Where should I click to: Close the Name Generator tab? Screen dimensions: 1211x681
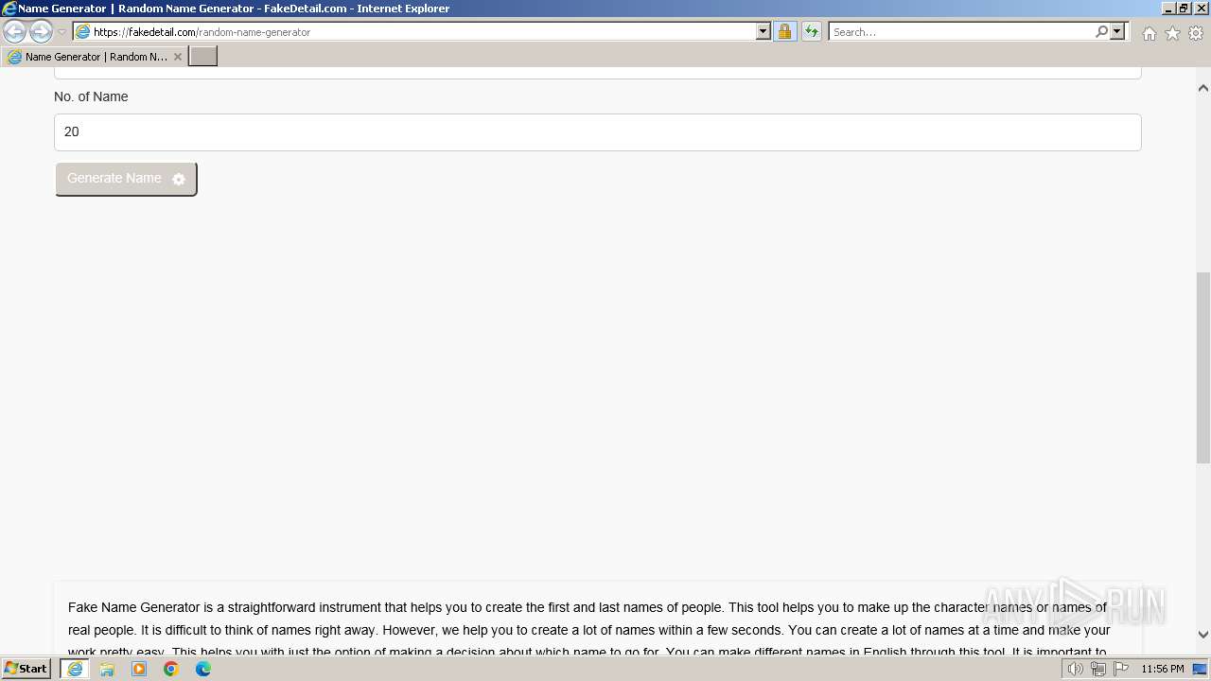coord(177,57)
